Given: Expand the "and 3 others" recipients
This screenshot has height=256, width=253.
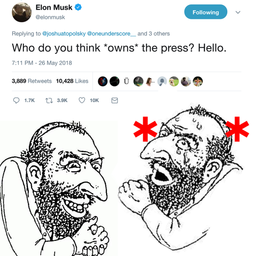Looking at the screenshot, I should pos(154,33).
